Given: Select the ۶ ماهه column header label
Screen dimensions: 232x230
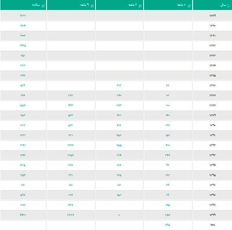Looking at the screenshot, I should tap(133, 5).
